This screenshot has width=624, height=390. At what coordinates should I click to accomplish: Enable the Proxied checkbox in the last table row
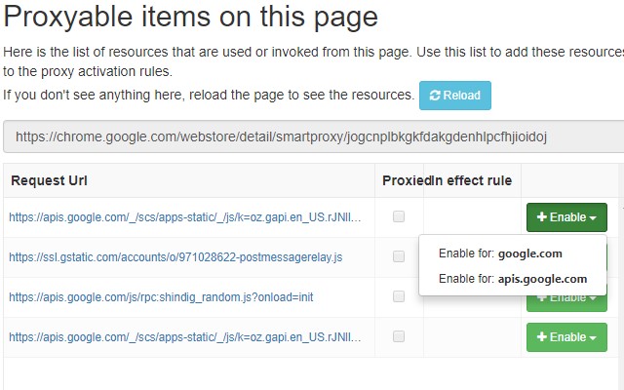click(399, 336)
